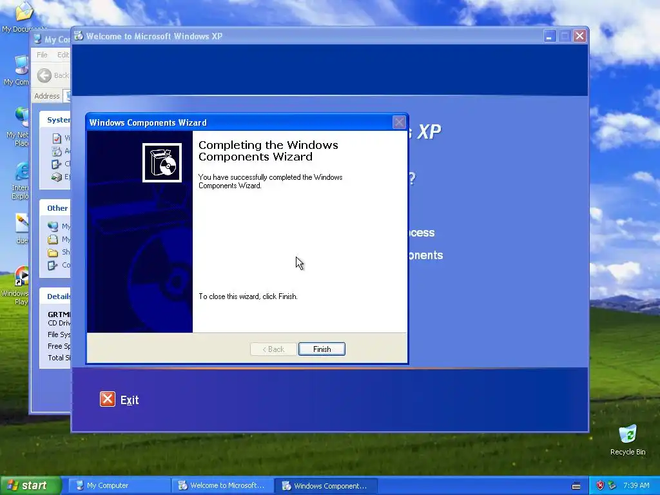The width and height of the screenshot is (660, 495).
Task: Open the Start menu
Action: pyautogui.click(x=31, y=485)
